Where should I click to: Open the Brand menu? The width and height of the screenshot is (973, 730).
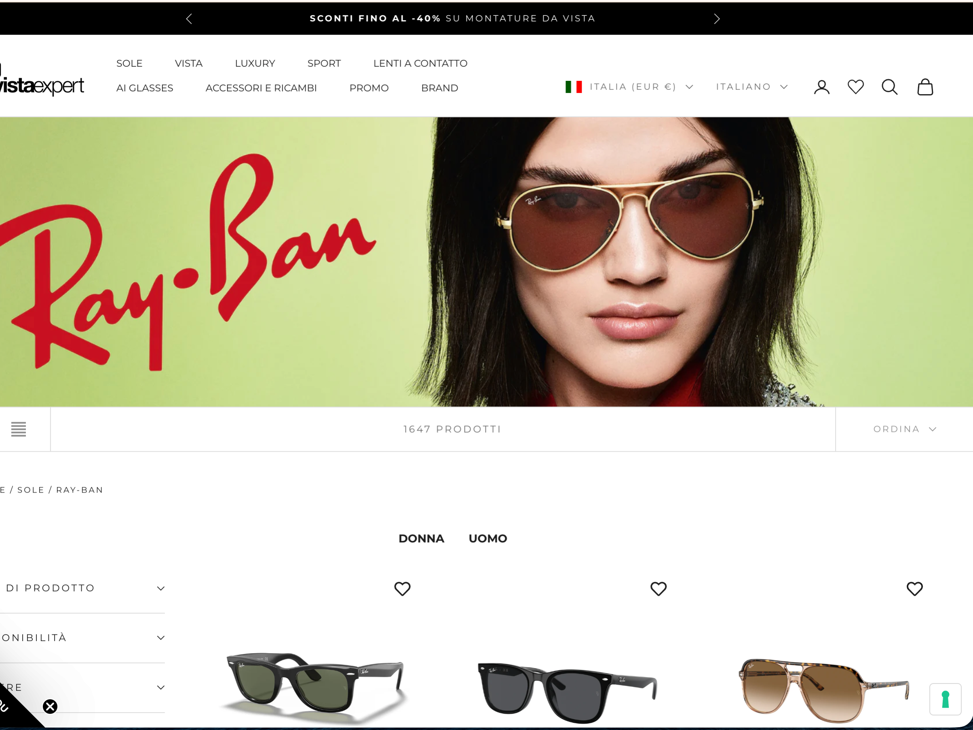coord(440,88)
